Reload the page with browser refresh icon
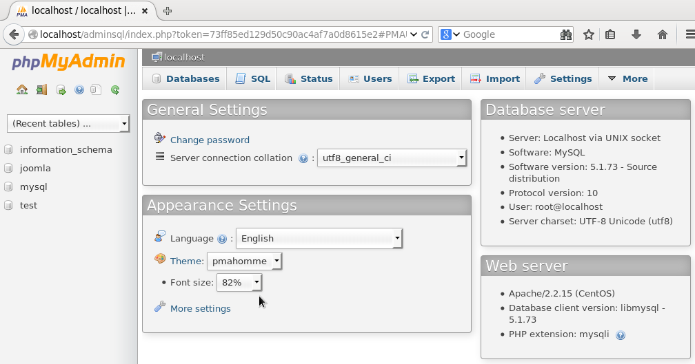The image size is (695, 364). coord(425,34)
